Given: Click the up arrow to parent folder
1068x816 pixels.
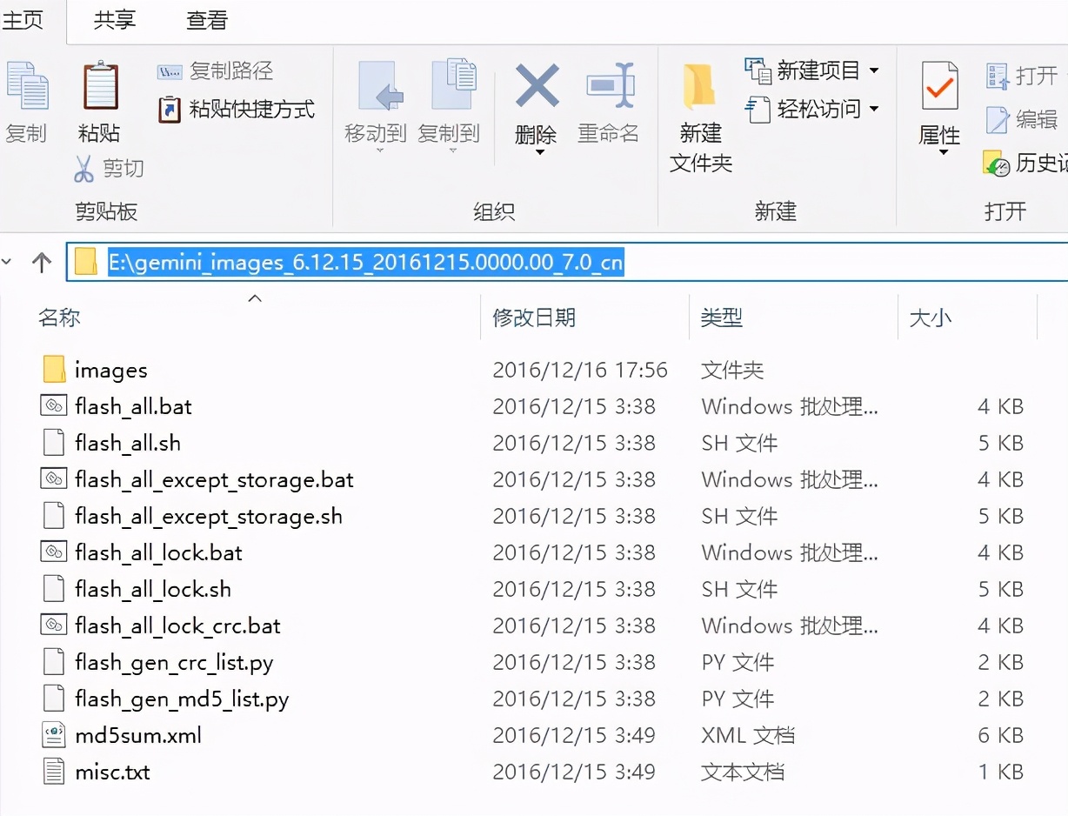Looking at the screenshot, I should pos(42,263).
